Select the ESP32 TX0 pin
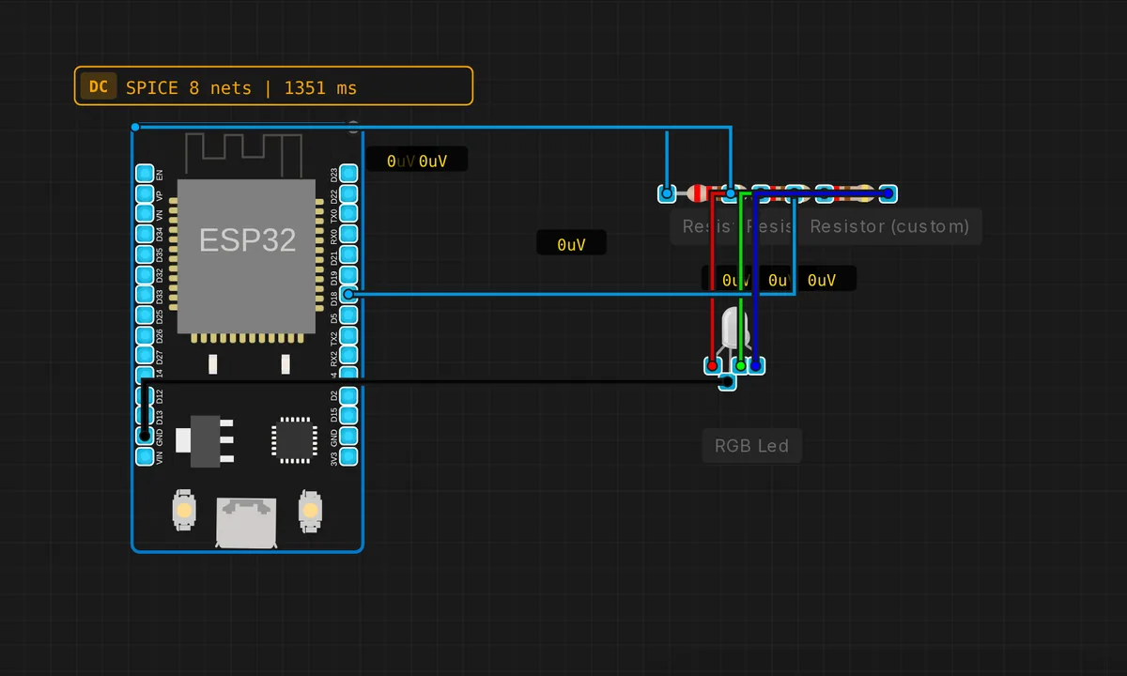This screenshot has width=1127, height=676. 348,214
